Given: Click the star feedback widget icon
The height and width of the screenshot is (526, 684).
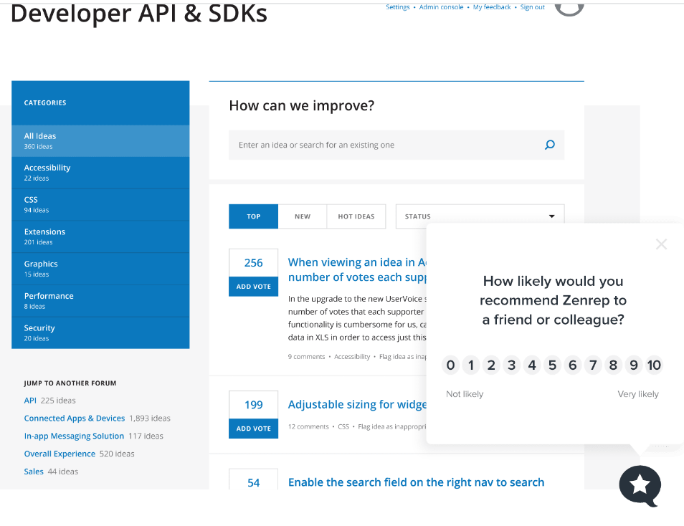Looking at the screenshot, I should pyautogui.click(x=639, y=486).
